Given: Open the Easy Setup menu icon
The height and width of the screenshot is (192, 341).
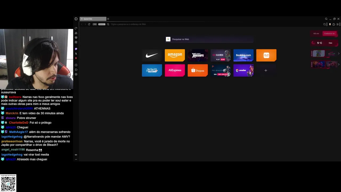Looking at the screenshot, I should [x=338, y=24].
